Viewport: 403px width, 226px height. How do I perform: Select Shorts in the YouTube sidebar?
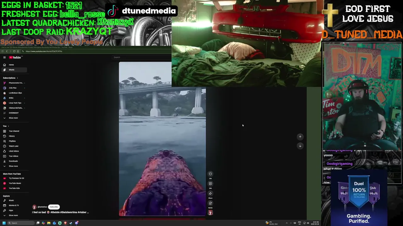tap(14, 70)
